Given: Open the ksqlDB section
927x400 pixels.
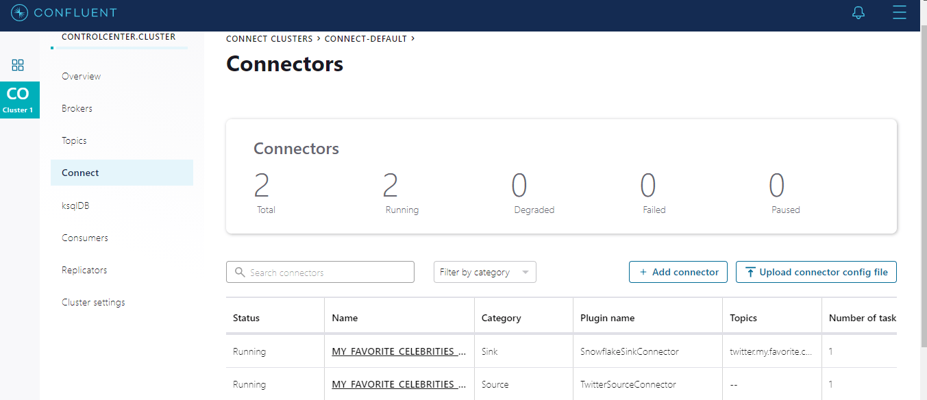Looking at the screenshot, I should click(75, 205).
